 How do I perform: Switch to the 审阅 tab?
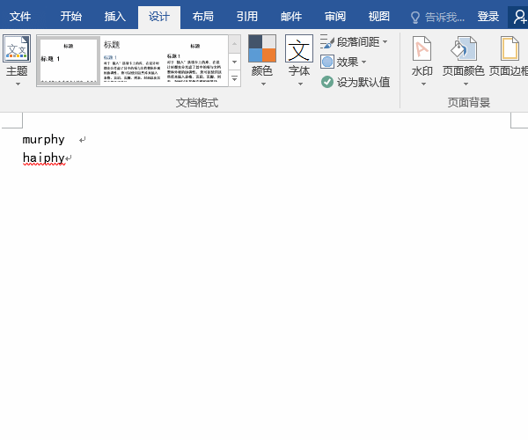[x=335, y=17]
